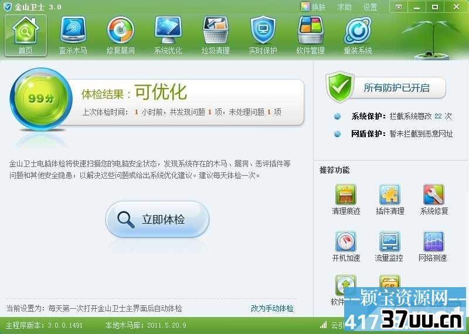469x334 pixels.
Task: Click the 改为手动体检 link
Action: click(x=272, y=308)
